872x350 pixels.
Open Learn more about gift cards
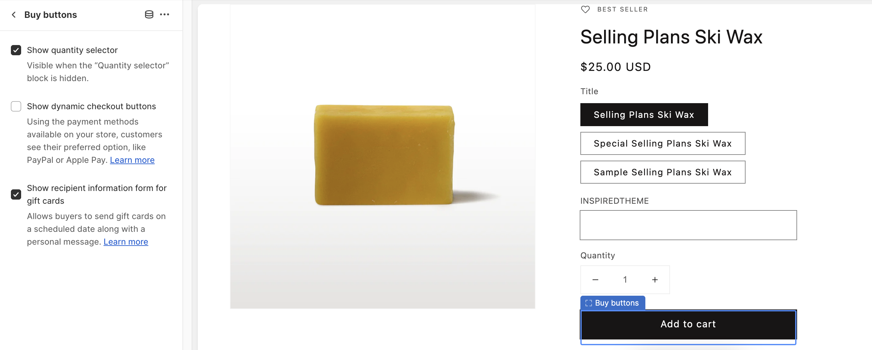coord(125,242)
